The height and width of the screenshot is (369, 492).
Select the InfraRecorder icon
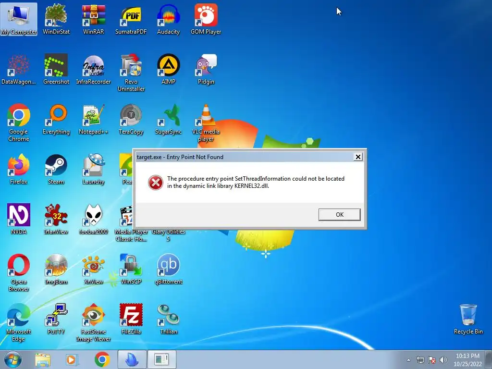coord(94,69)
